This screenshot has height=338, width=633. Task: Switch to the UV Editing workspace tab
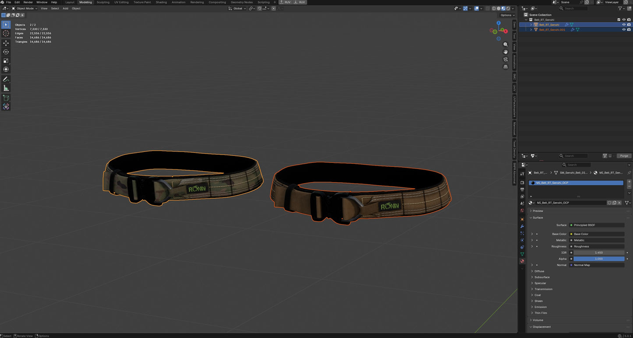[x=121, y=2]
